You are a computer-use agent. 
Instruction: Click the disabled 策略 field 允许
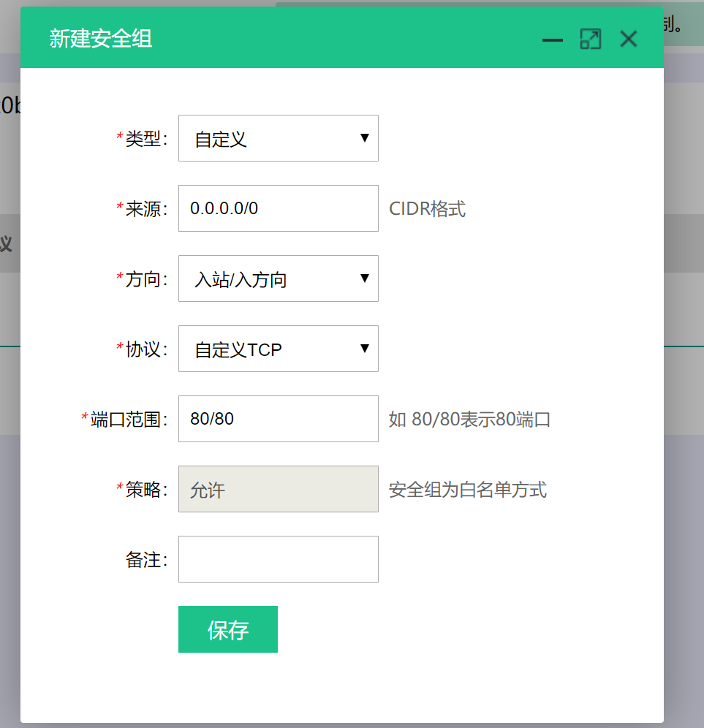pyautogui.click(x=278, y=489)
